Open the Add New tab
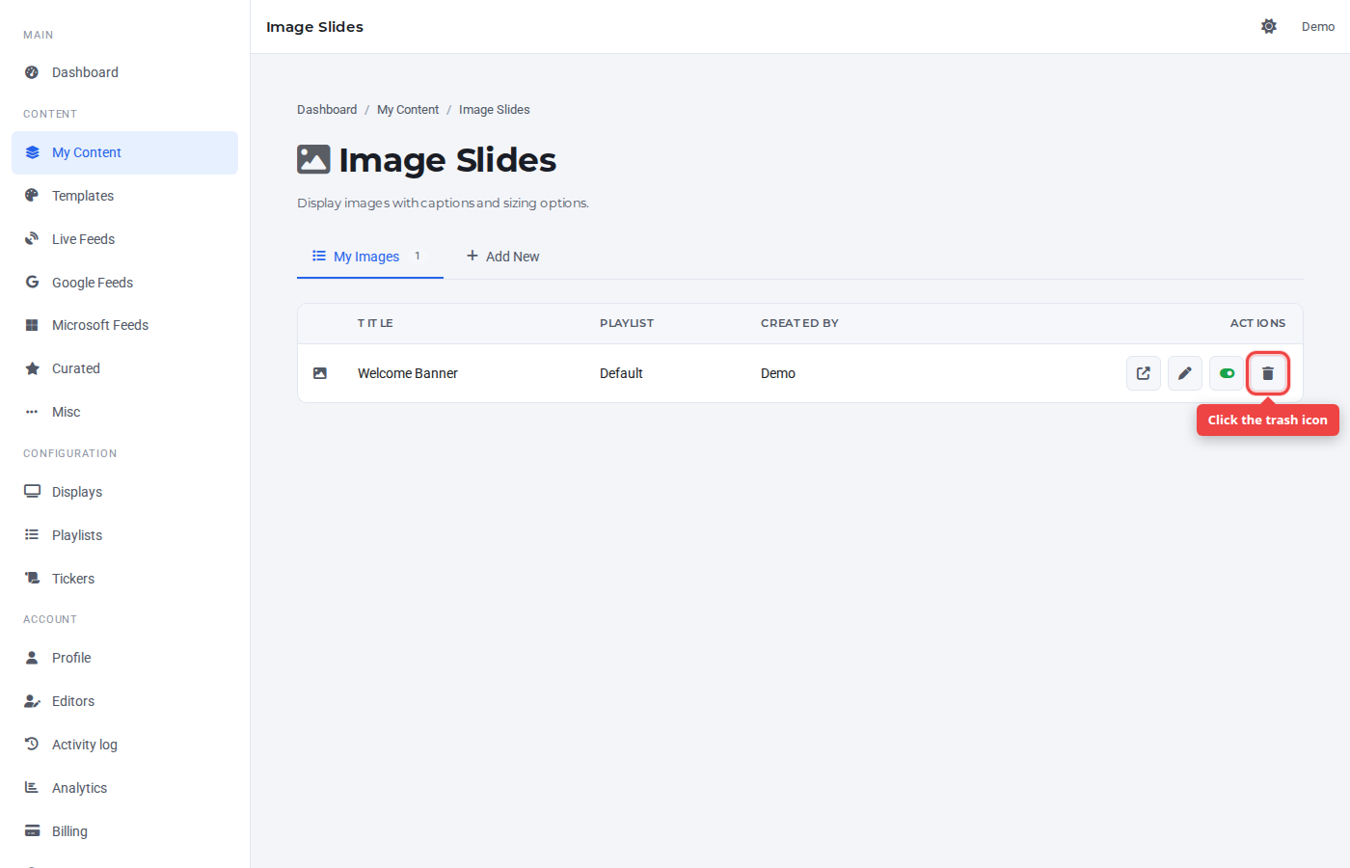The height and width of the screenshot is (868, 1350). (502, 257)
